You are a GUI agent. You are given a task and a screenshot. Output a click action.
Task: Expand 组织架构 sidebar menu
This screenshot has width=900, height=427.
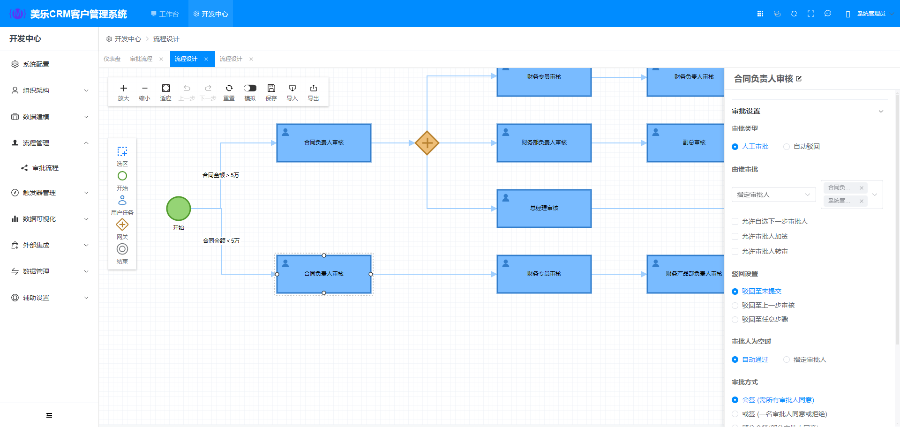pos(49,90)
